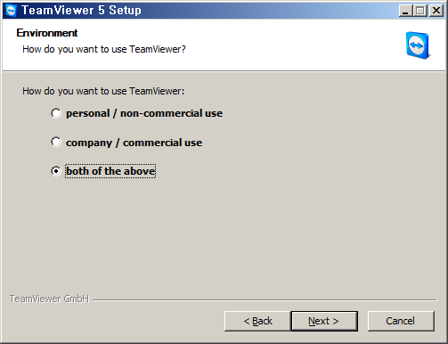The image size is (448, 344).
Task: Click the "company / commercial use" label text
Action: point(134,143)
